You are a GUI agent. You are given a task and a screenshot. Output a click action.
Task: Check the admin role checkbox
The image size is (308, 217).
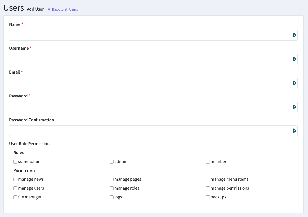[x=112, y=162]
